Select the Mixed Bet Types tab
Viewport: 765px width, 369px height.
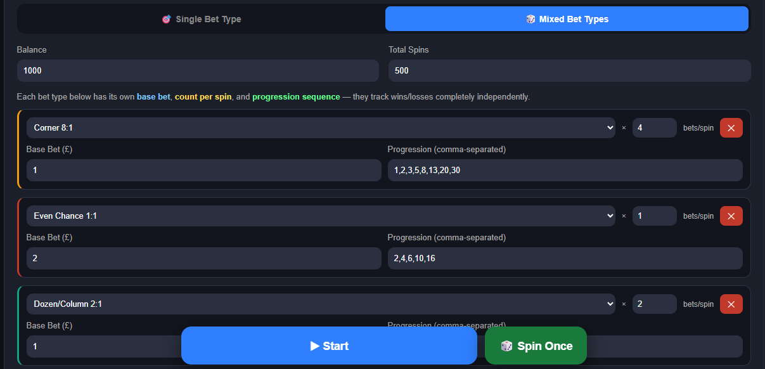pyautogui.click(x=567, y=19)
